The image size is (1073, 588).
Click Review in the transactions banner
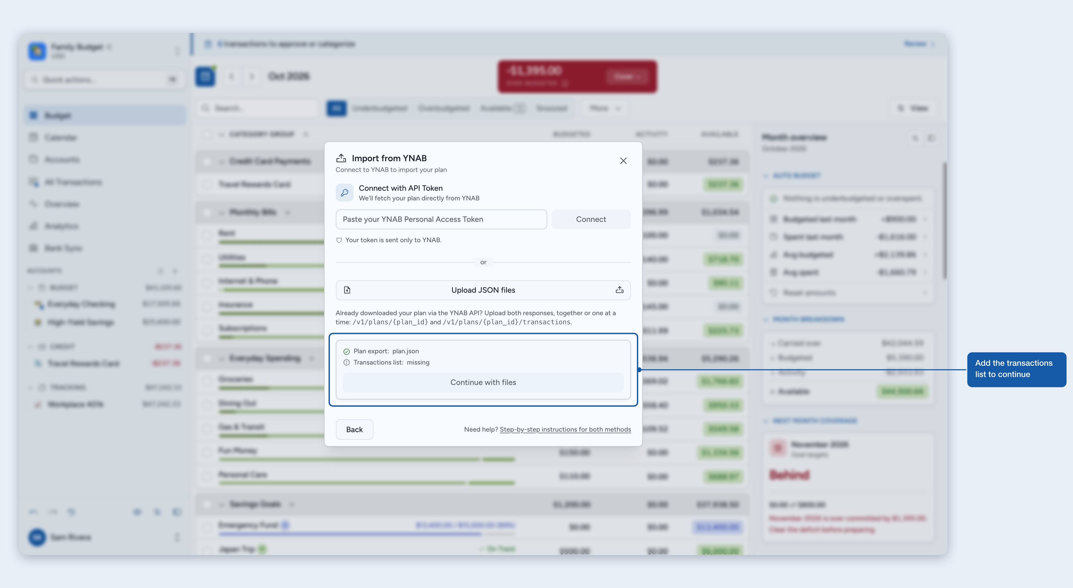click(919, 44)
